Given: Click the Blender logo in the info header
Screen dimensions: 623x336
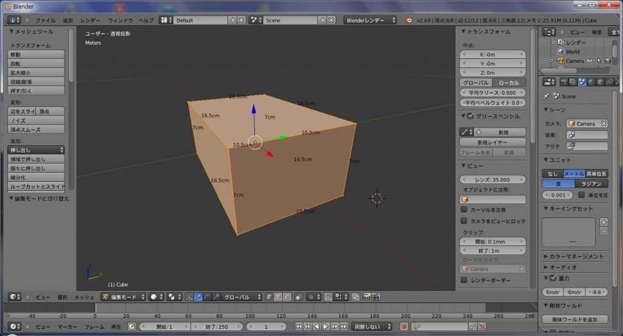Looking at the screenshot, I should point(409,20).
